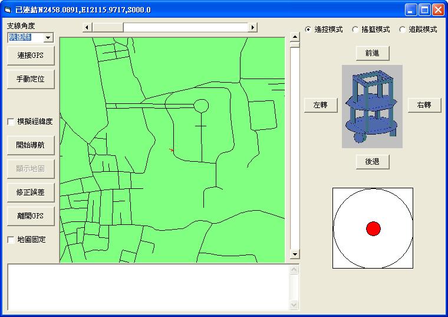Click the red position marker on map

coord(171,150)
